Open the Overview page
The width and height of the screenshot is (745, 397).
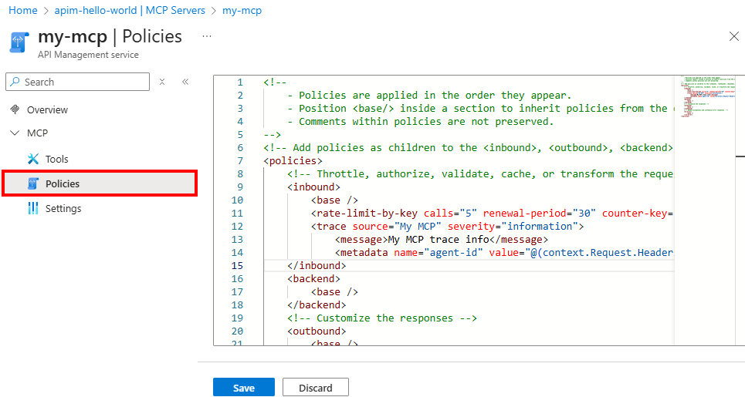(x=47, y=109)
